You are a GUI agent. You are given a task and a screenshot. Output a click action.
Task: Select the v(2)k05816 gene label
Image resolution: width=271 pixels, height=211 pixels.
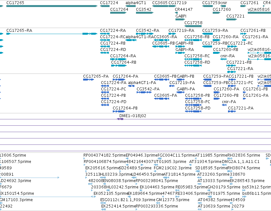259,9
